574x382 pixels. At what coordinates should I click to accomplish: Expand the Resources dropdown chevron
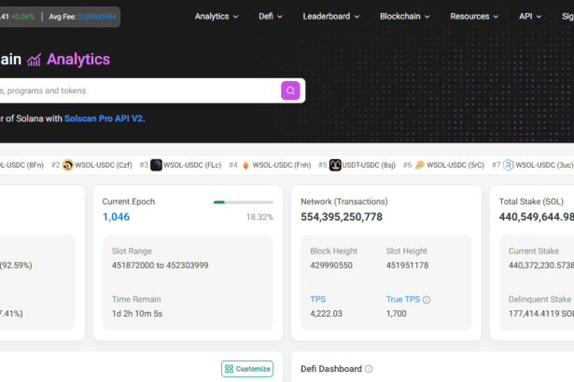(496, 17)
